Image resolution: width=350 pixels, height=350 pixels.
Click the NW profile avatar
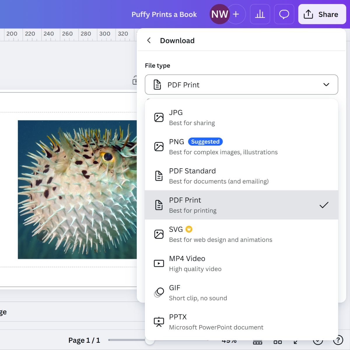click(219, 14)
